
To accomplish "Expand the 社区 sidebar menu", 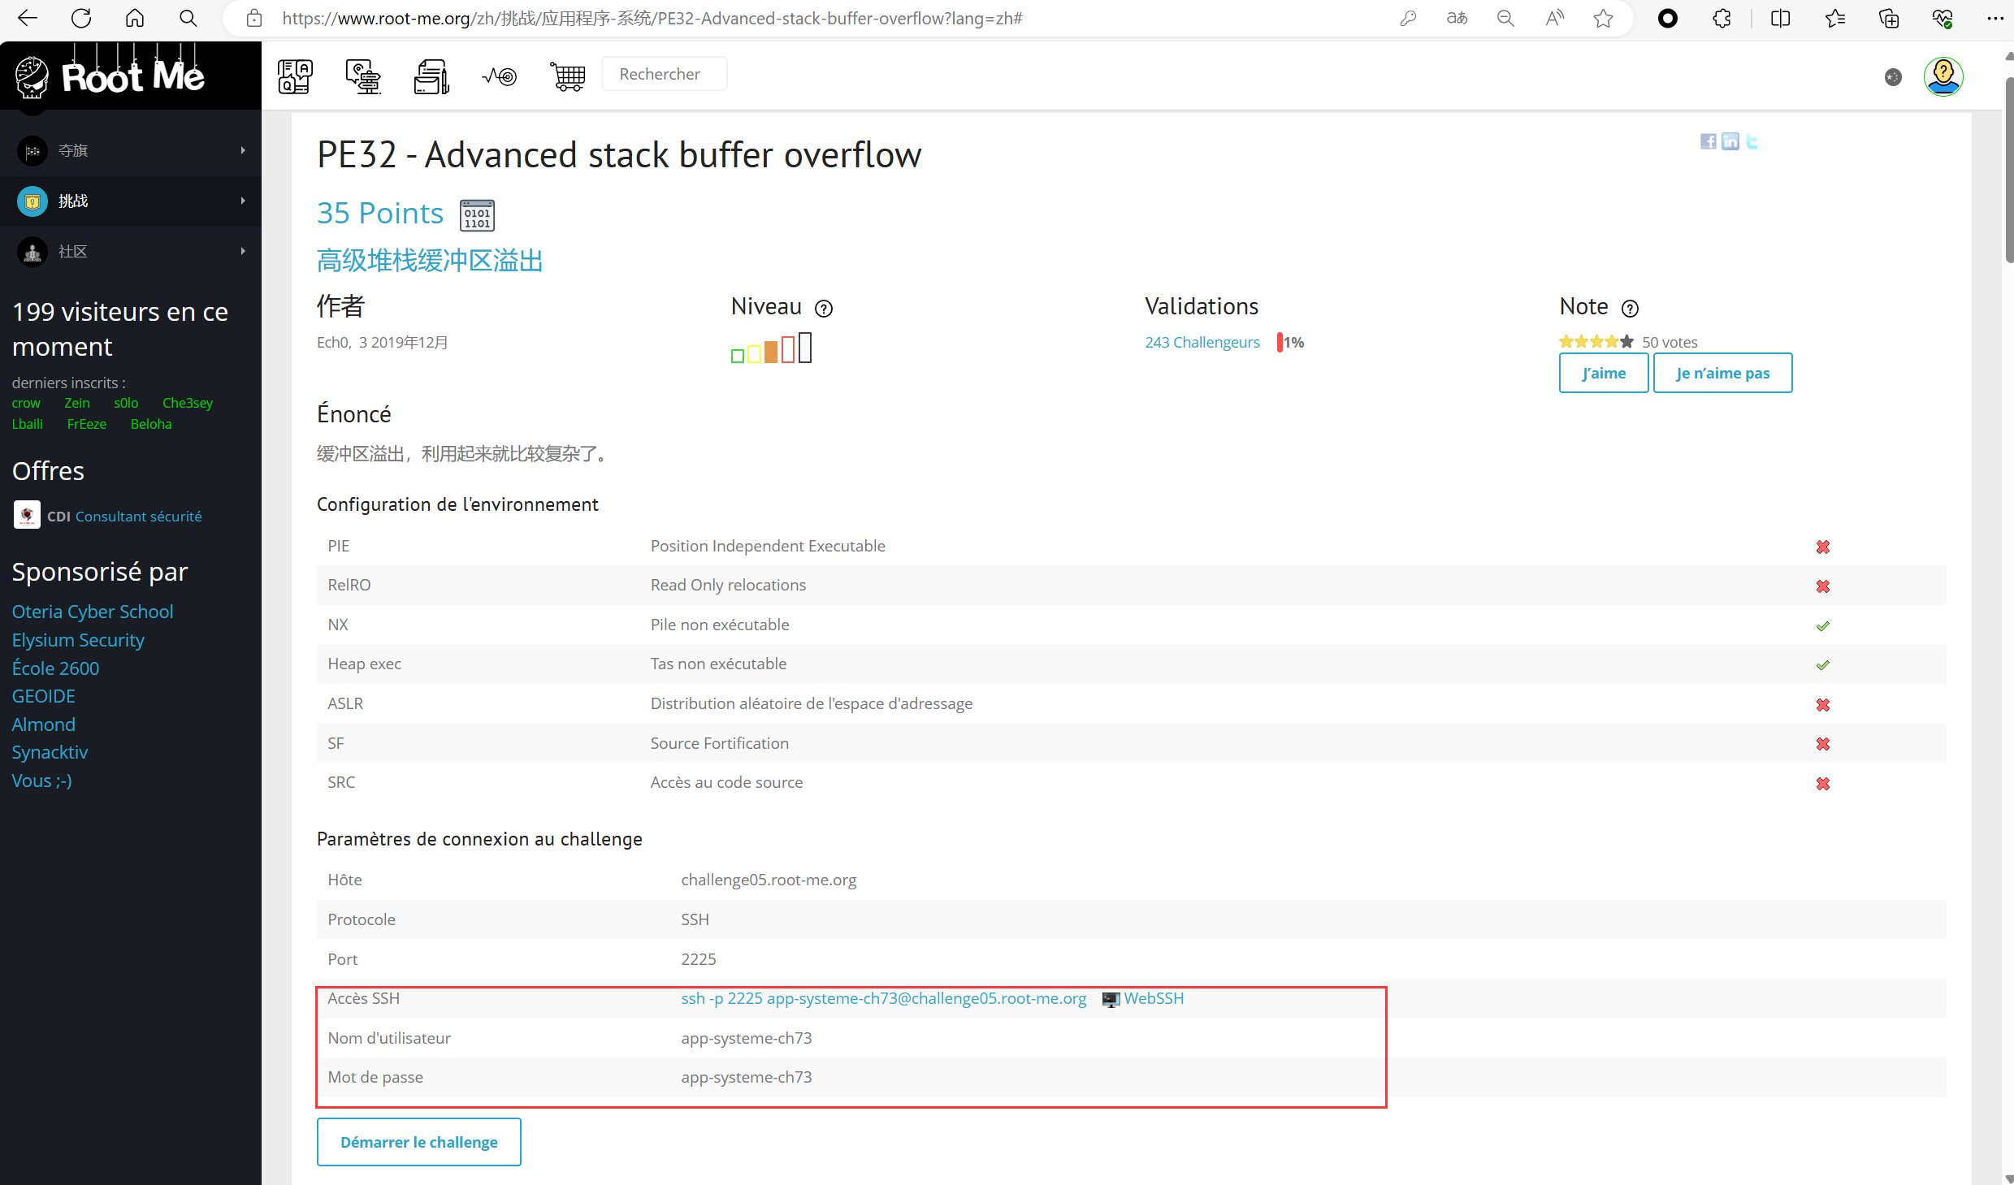I will click(x=131, y=252).
